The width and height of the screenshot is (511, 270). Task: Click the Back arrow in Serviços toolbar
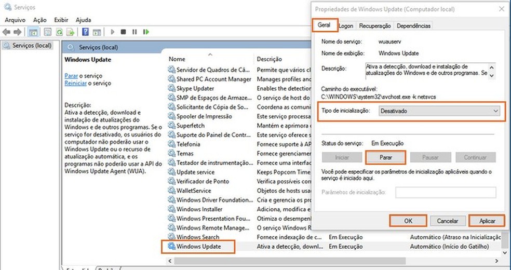point(7,32)
